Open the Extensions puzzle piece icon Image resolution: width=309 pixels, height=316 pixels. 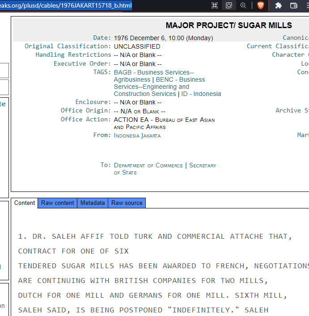pyautogui.click(x=278, y=5)
